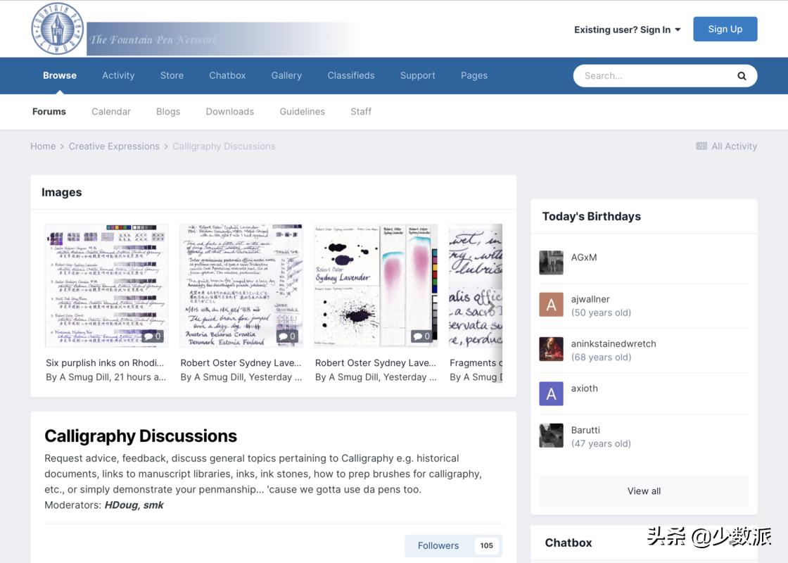This screenshot has height=563, width=788.
Task: Click the Fountain Pen Network logo
Action: 58,30
